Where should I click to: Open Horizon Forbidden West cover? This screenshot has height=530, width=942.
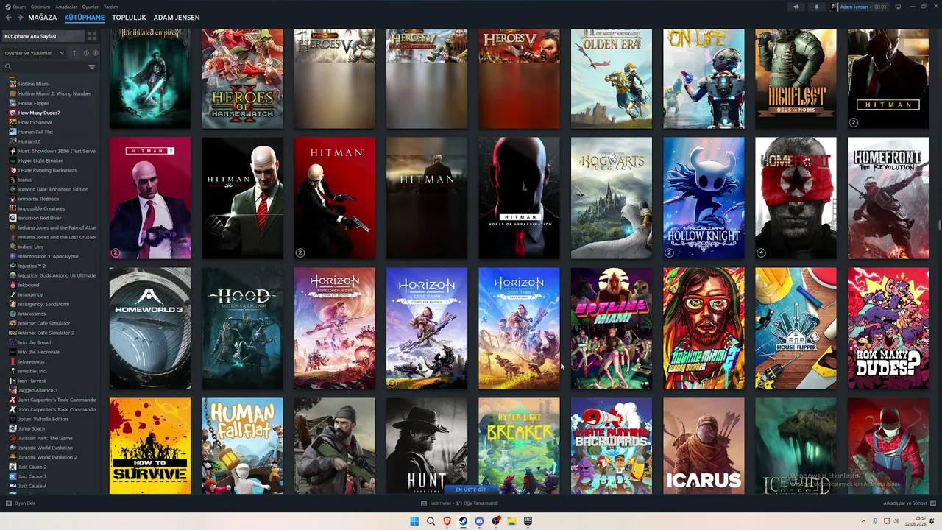(x=335, y=328)
